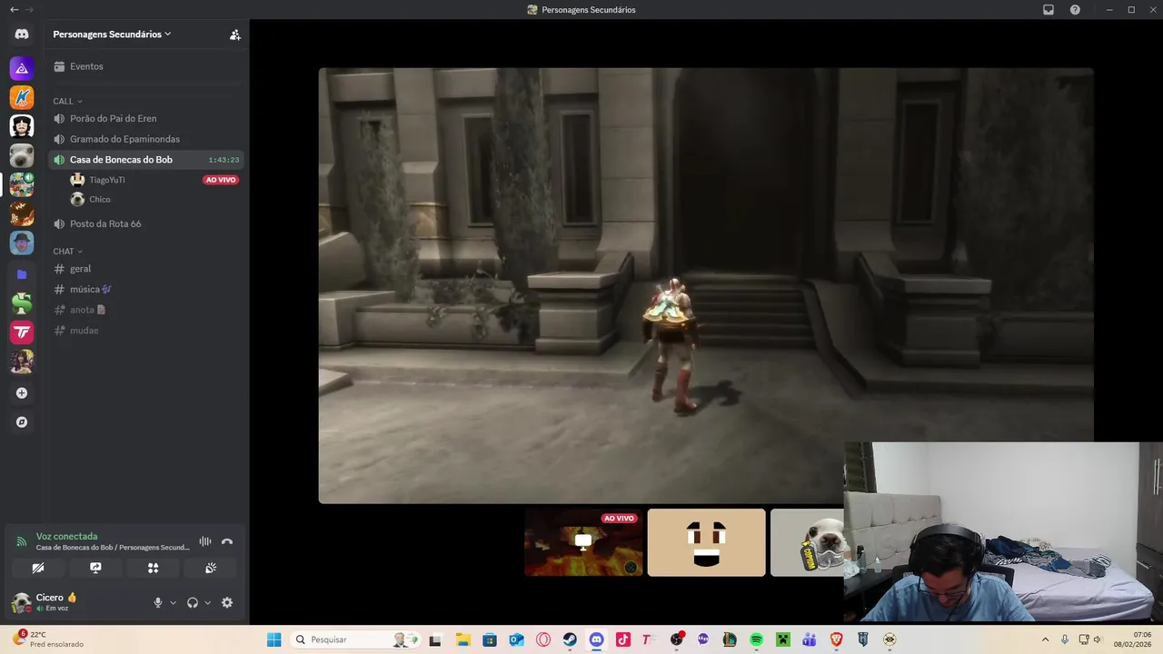Image resolution: width=1163 pixels, height=654 pixels.
Task: Show hidden system tray icons
Action: pos(1045,639)
